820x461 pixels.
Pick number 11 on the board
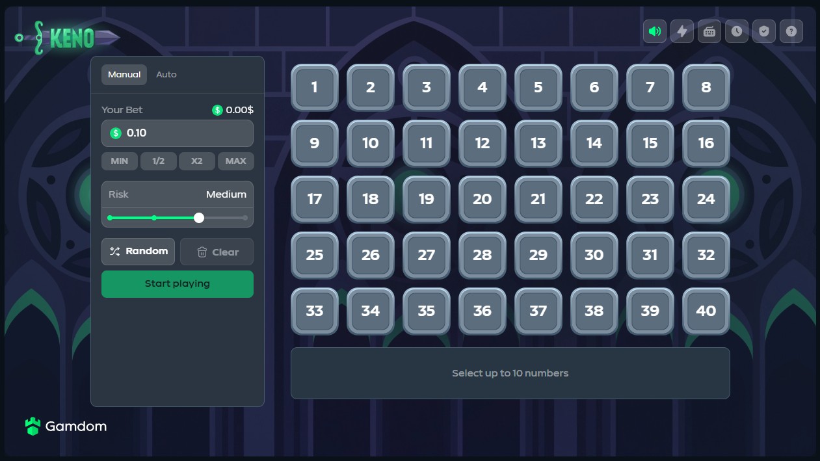[x=427, y=144]
